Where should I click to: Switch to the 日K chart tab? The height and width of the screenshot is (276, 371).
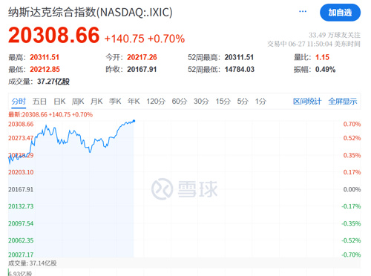coord(59,101)
